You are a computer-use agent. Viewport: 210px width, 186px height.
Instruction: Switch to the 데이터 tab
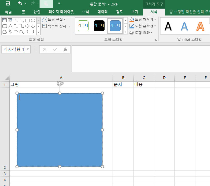[103, 12]
